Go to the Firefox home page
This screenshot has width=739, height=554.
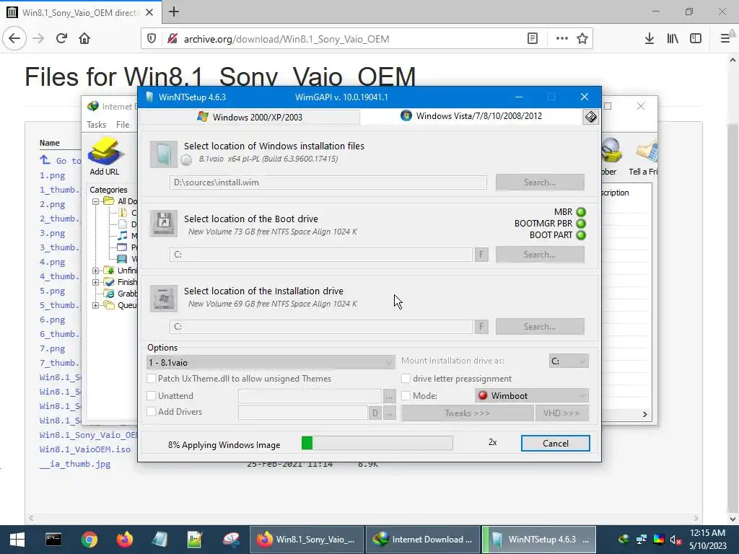tap(84, 38)
